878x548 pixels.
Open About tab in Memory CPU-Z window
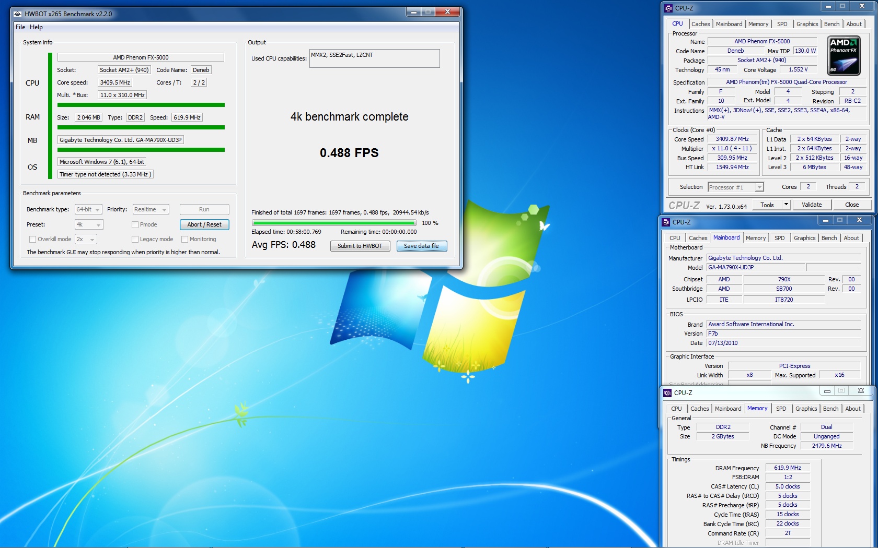pos(853,409)
